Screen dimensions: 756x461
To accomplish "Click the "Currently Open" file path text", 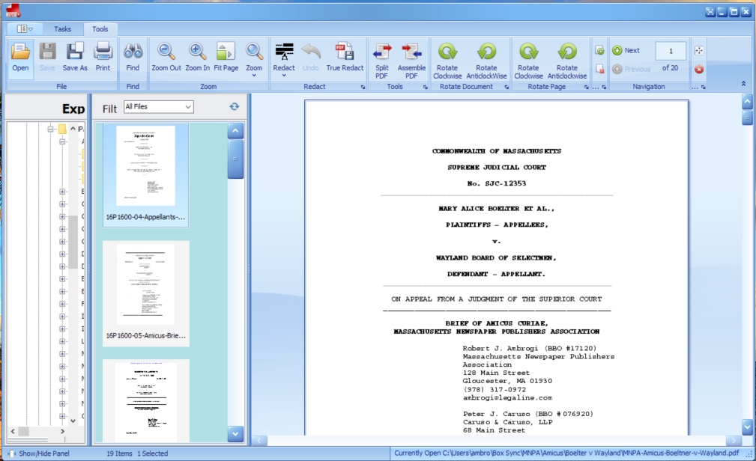I will coord(566,453).
